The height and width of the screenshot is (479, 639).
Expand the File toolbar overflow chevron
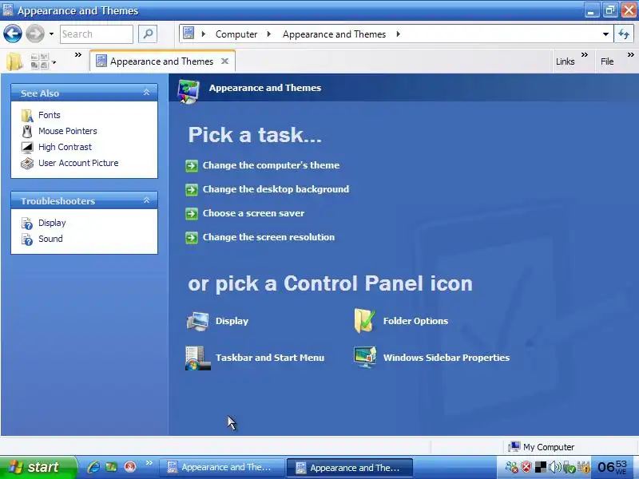point(630,54)
